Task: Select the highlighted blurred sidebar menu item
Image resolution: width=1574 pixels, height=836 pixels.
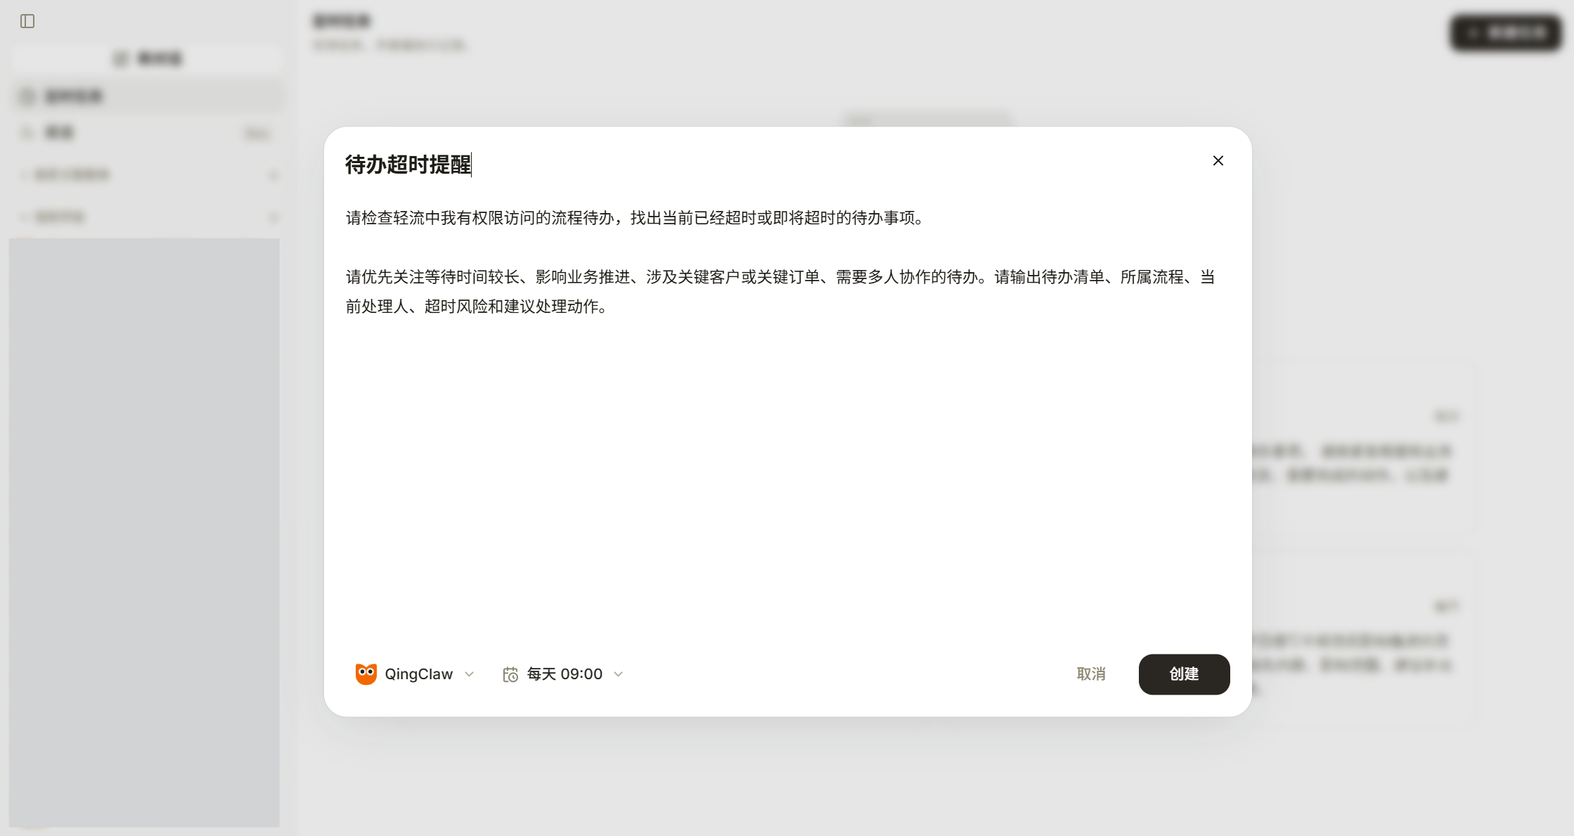Action: click(148, 96)
